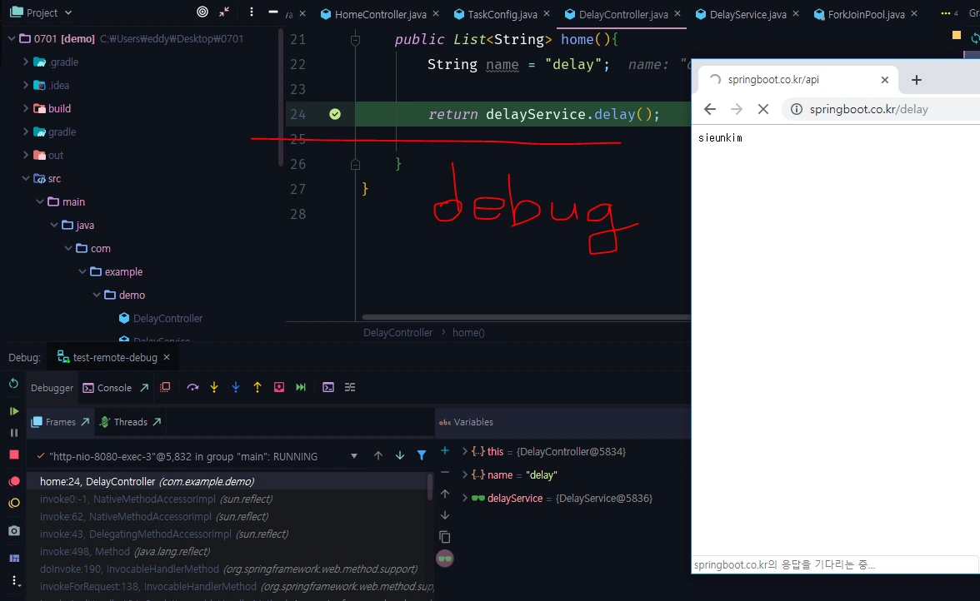Click the Copy icon in the Variables sidebar
The width and height of the screenshot is (980, 601).
(445, 537)
